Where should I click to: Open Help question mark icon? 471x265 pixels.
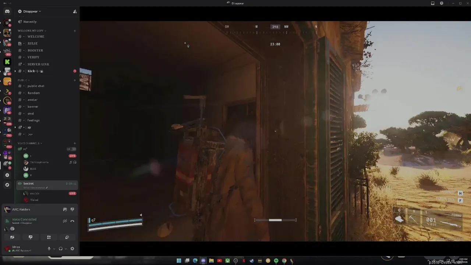[x=442, y=3]
